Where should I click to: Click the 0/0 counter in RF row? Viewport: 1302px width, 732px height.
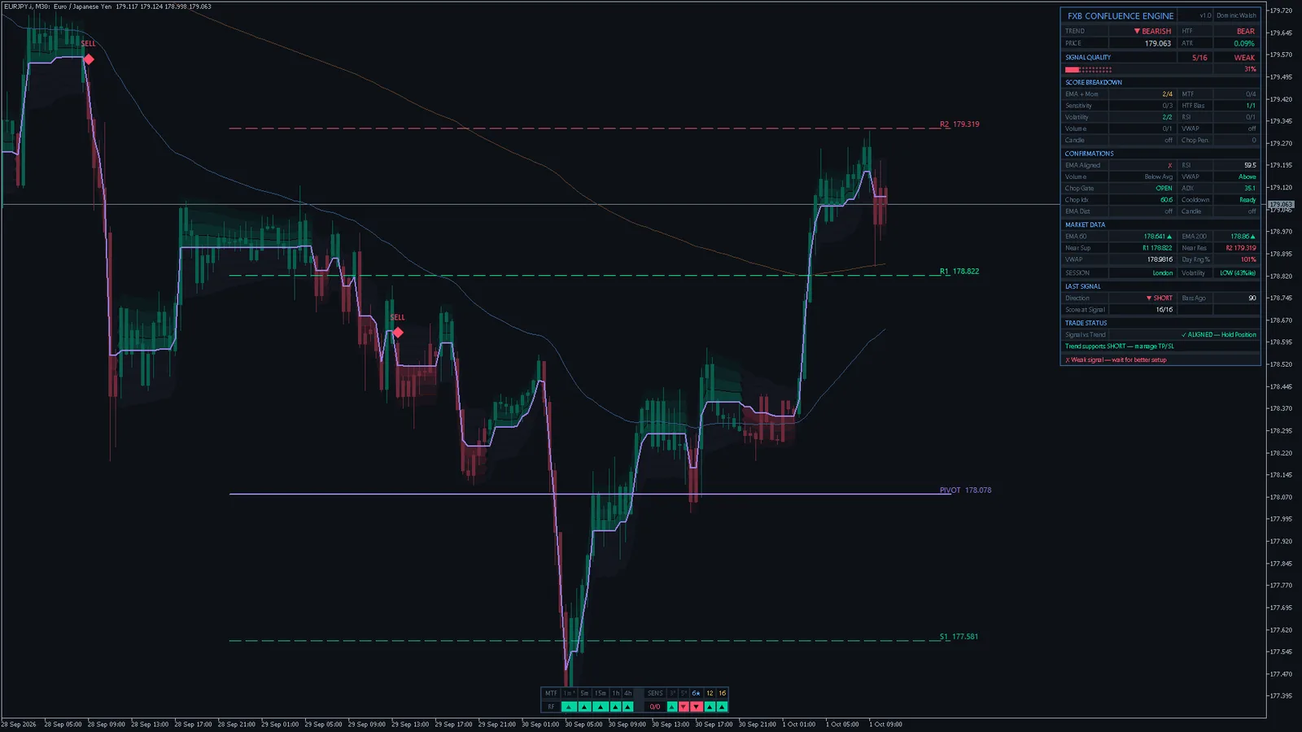click(655, 707)
